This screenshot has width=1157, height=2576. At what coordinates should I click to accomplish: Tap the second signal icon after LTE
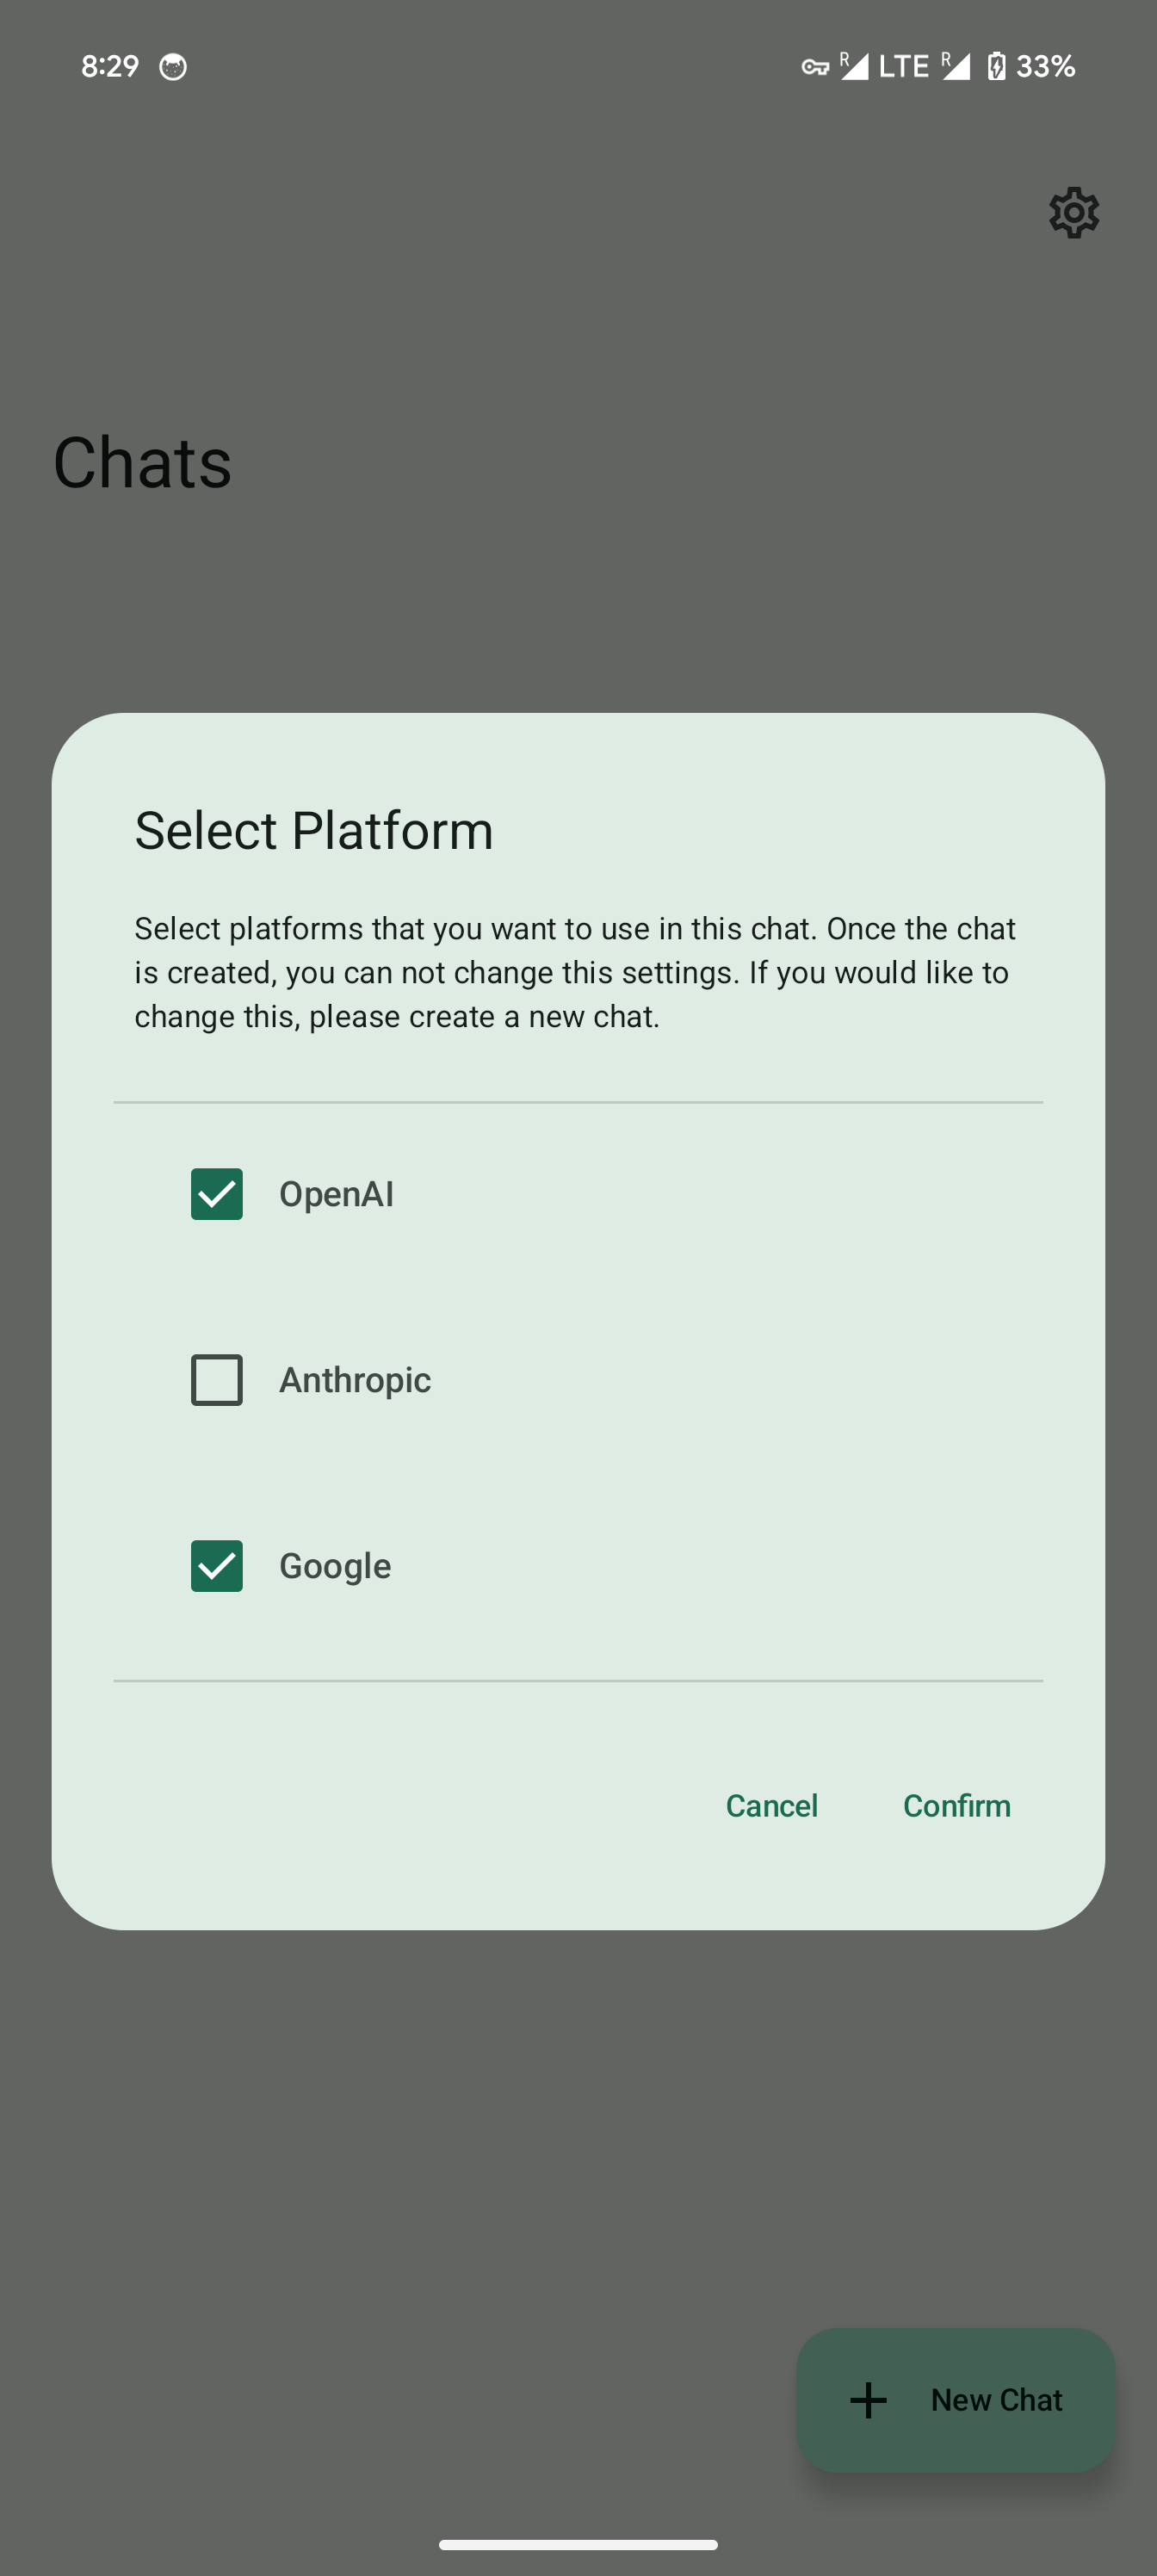(956, 66)
